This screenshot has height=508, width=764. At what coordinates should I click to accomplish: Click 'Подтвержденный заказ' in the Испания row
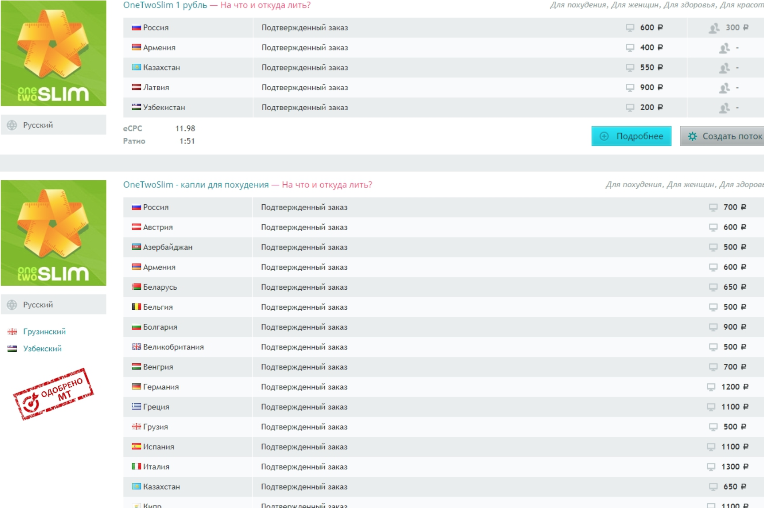pyautogui.click(x=304, y=447)
